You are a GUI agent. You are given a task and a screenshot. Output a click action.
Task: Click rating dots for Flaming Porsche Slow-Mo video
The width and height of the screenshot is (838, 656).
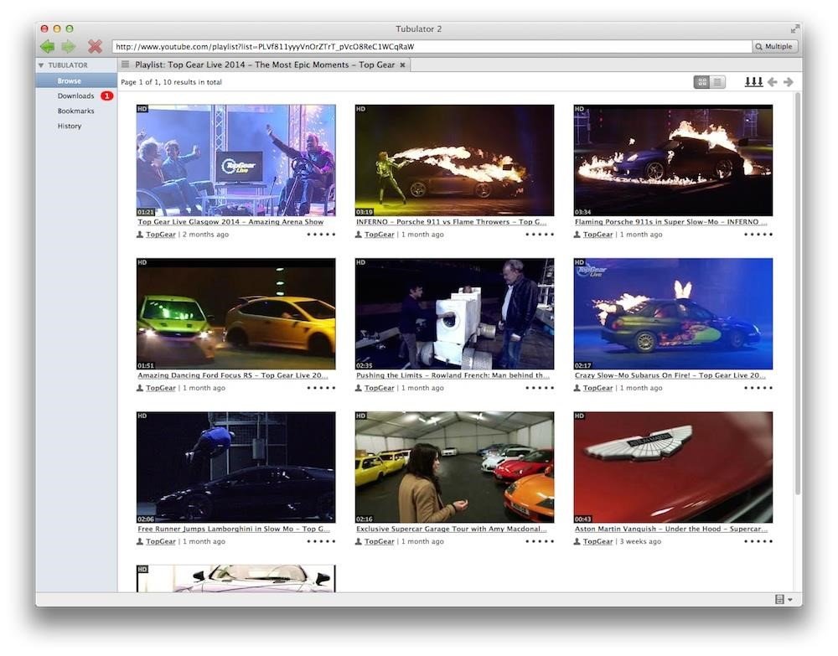click(758, 234)
